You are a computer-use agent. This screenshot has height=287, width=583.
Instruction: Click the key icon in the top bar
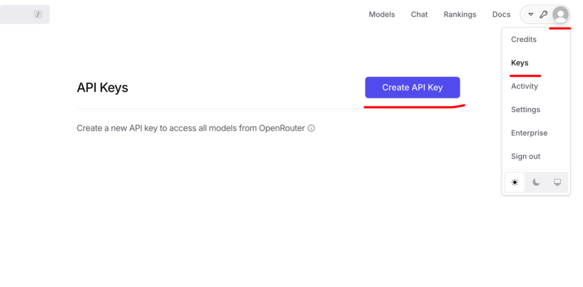click(x=543, y=14)
